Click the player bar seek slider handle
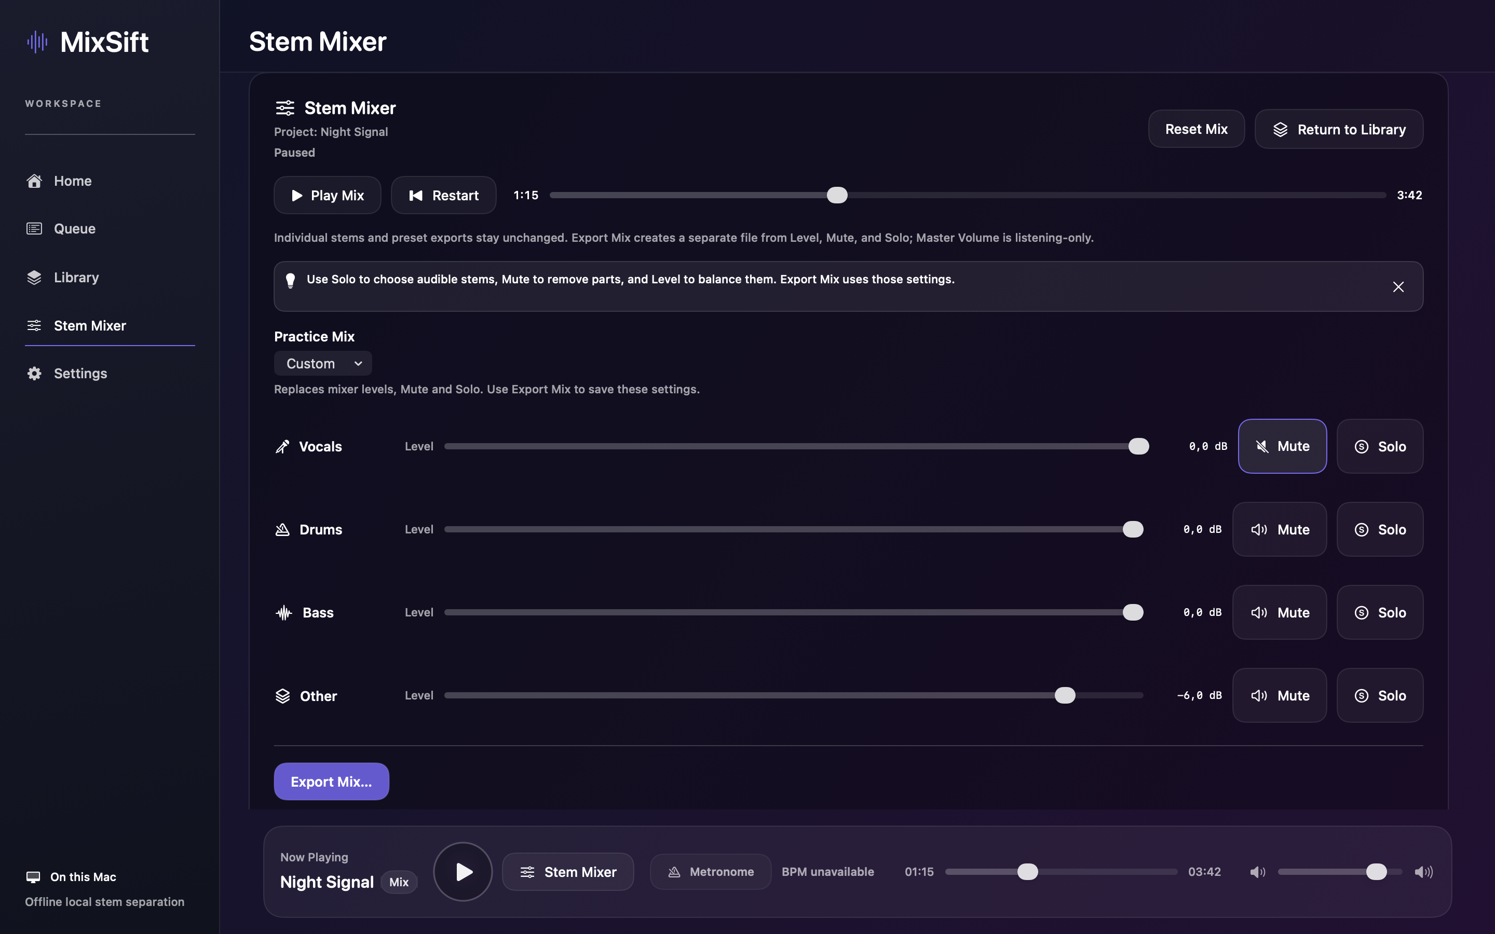Viewport: 1495px width, 934px height. [x=1028, y=872]
